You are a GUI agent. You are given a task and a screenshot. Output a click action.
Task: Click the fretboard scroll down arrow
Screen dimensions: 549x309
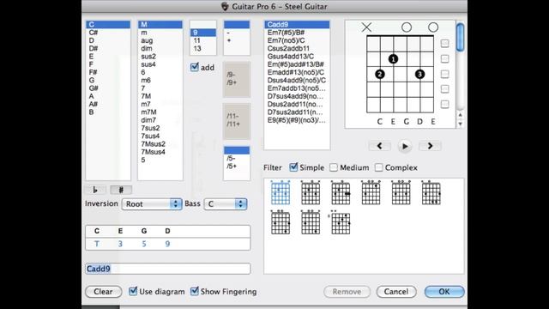pyautogui.click(x=460, y=124)
